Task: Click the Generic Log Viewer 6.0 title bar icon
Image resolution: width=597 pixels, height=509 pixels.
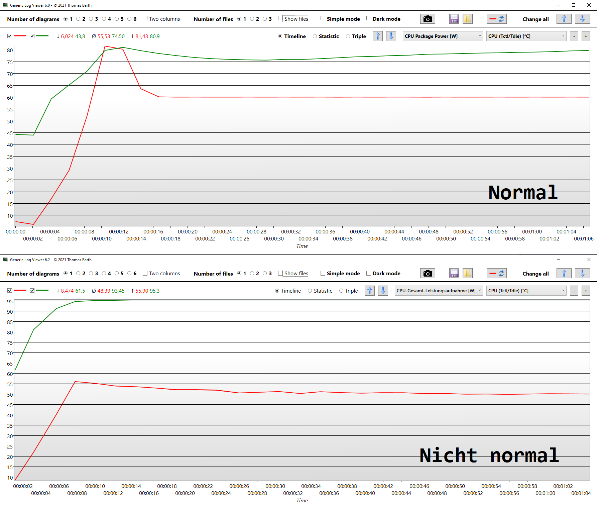Action: click(5, 5)
